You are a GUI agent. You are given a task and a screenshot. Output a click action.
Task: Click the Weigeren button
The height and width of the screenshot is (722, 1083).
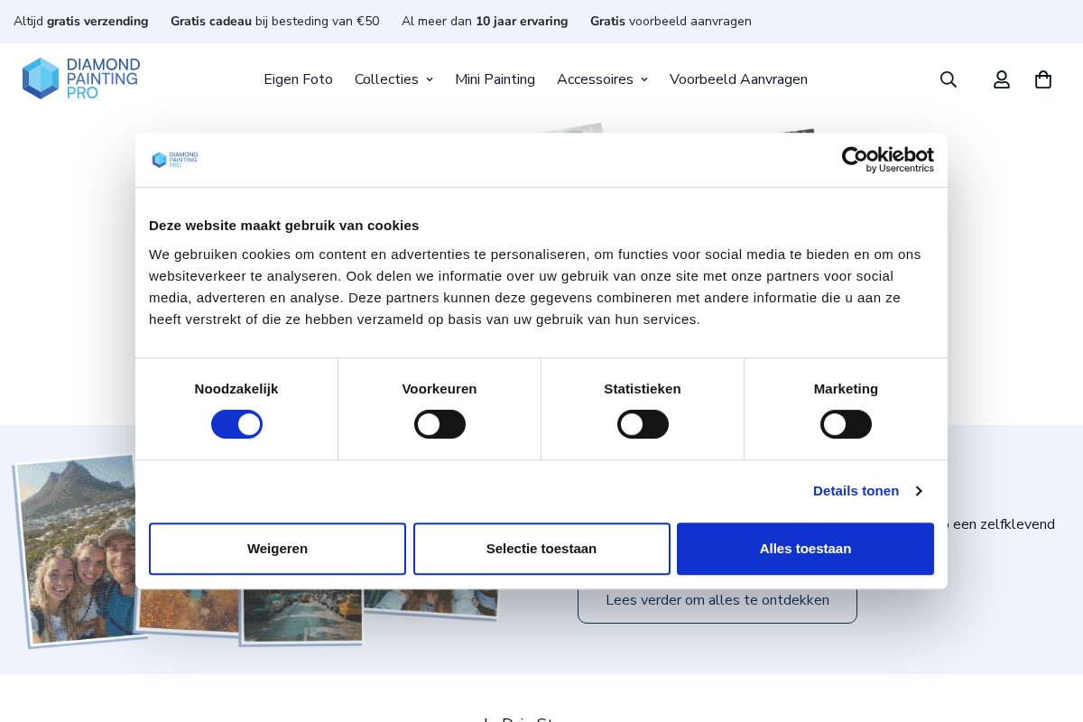click(x=277, y=549)
